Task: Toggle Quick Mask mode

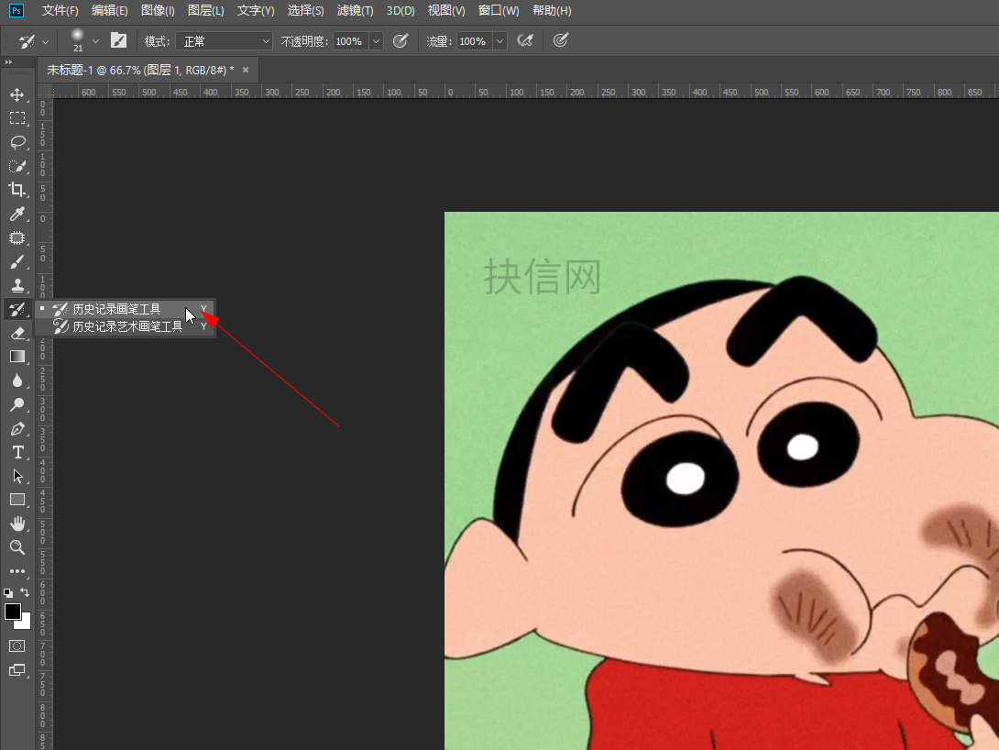Action: (17, 646)
